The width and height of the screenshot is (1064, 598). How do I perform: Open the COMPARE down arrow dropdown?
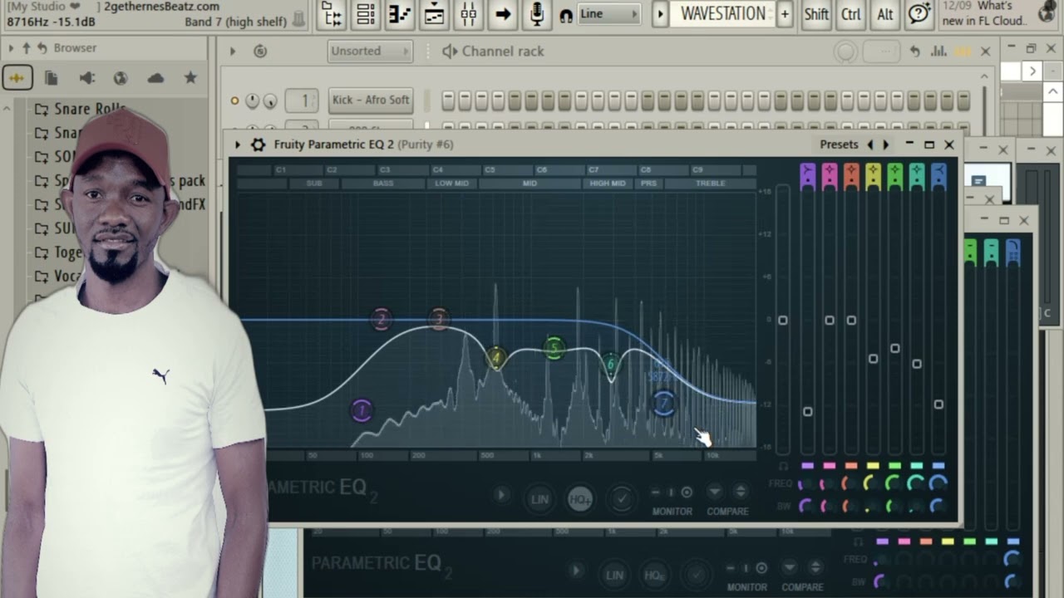coord(714,492)
